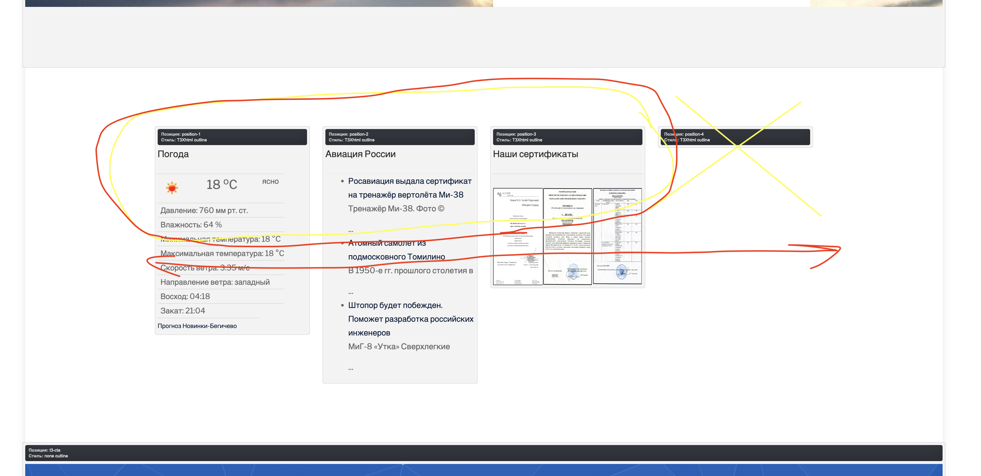Open the rightmost certificate appendix thumbnail
This screenshot has height=476, width=981.
pos(617,236)
